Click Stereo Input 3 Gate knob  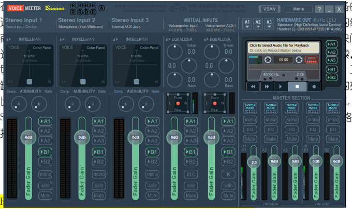(146, 104)
